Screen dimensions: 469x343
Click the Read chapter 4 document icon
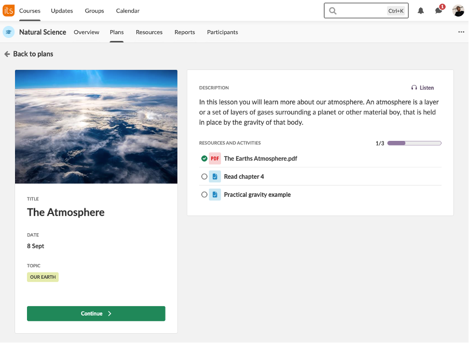coord(215,177)
